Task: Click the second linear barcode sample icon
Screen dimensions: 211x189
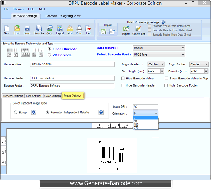Action: click(x=25, y=50)
